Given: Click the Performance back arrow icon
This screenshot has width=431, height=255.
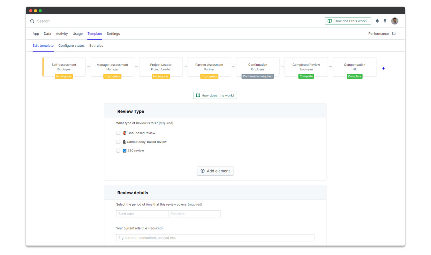Looking at the screenshot, I should [394, 34].
